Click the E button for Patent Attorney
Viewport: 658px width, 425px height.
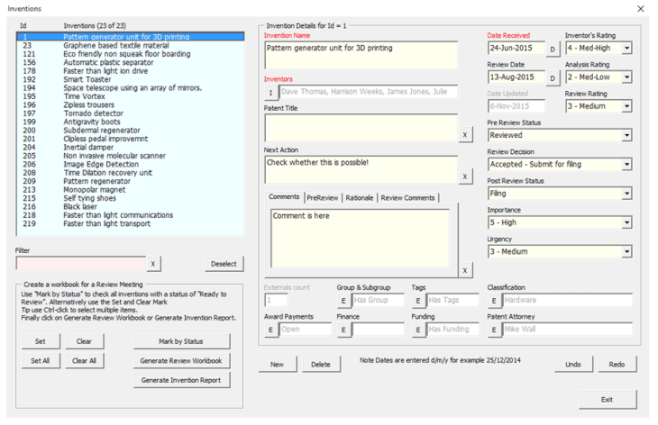(x=494, y=330)
